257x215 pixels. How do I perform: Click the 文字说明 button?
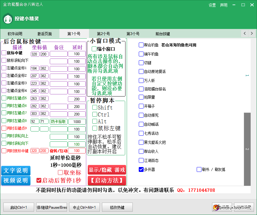(16, 170)
